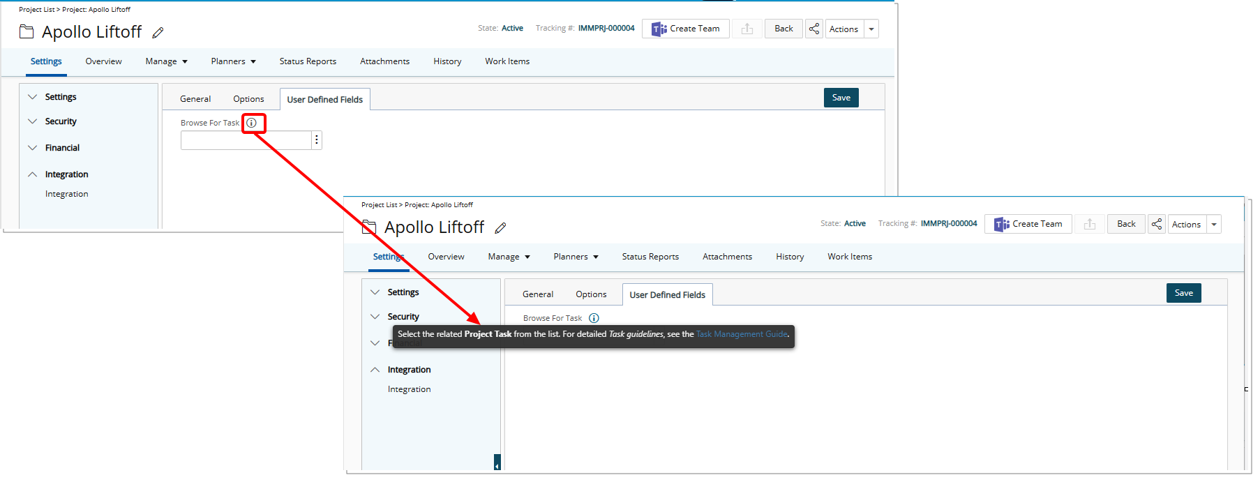This screenshot has height=482, width=1260.
Task: Open the Actions dropdown arrow in upper window
Action: (871, 29)
